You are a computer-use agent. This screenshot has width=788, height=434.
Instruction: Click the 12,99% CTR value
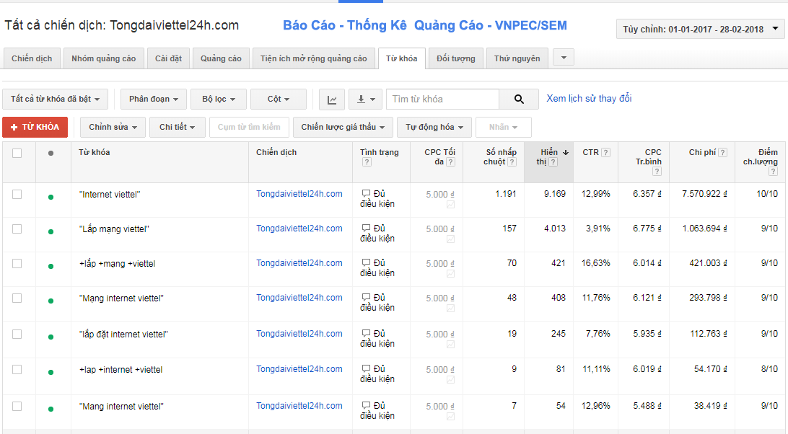point(596,194)
